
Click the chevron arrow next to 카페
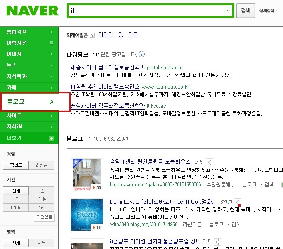51,88
